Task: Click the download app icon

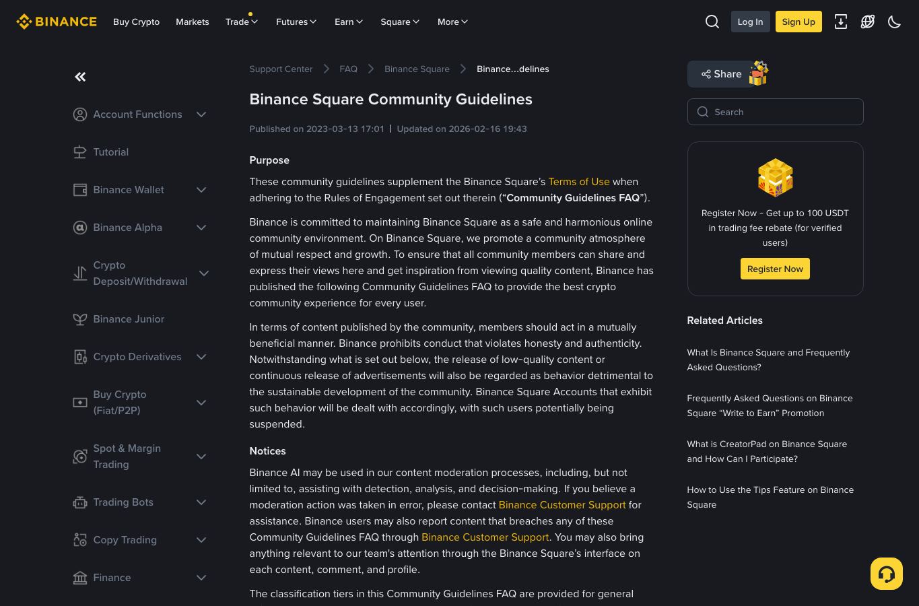Action: pos(841,22)
